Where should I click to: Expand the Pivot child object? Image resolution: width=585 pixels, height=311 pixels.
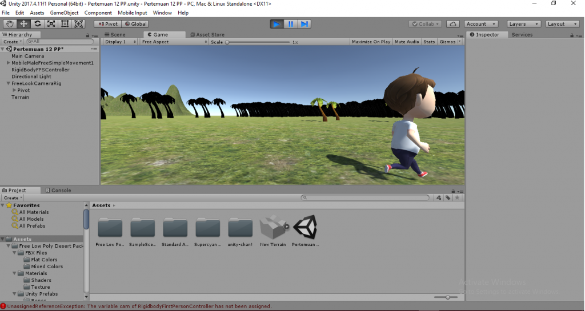point(14,90)
